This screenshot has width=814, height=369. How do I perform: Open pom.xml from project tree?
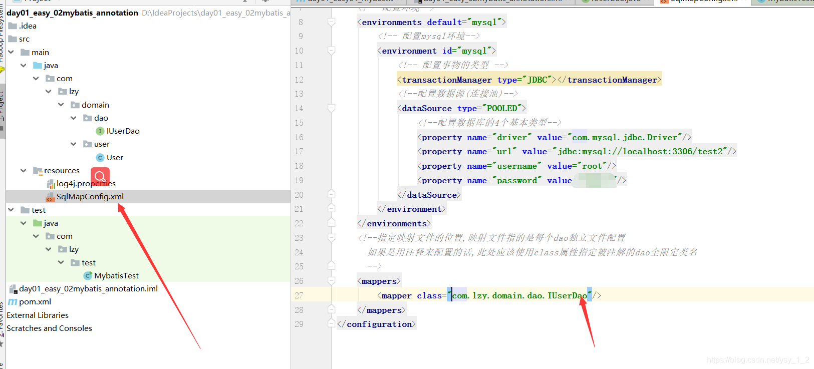(x=35, y=301)
